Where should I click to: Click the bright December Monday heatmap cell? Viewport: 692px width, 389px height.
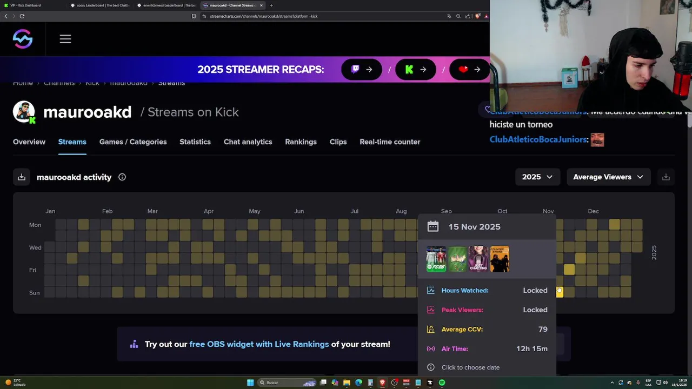[x=615, y=224]
